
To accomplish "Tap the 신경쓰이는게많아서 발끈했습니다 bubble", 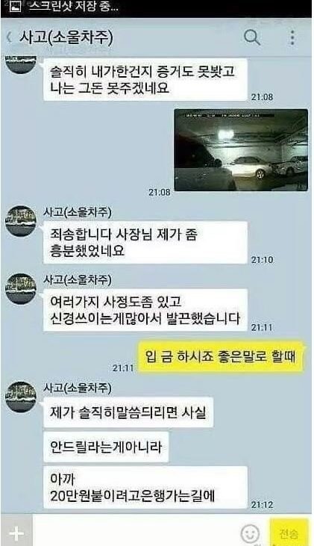I will (145, 310).
